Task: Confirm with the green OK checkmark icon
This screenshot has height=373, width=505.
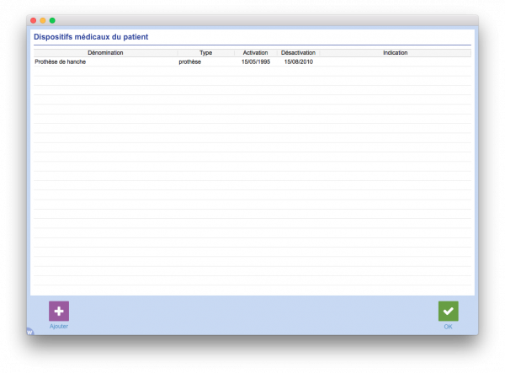Action: [448, 311]
